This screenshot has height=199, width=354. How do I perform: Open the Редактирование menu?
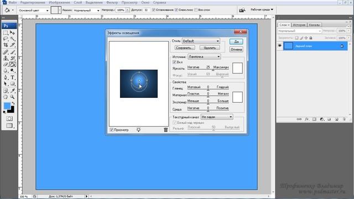click(33, 2)
